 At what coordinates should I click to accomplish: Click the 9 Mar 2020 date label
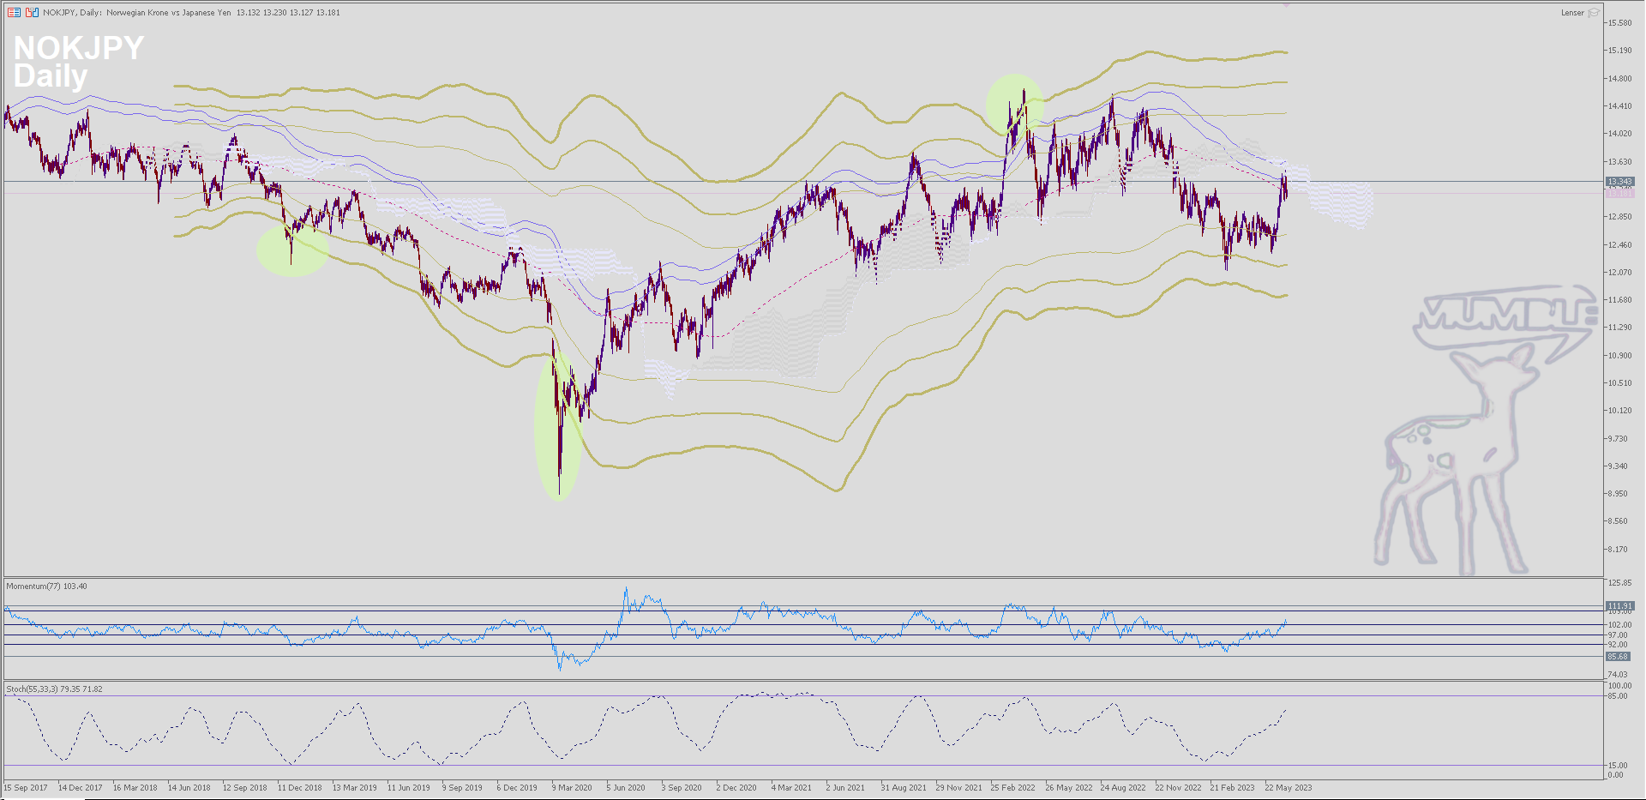click(x=572, y=787)
